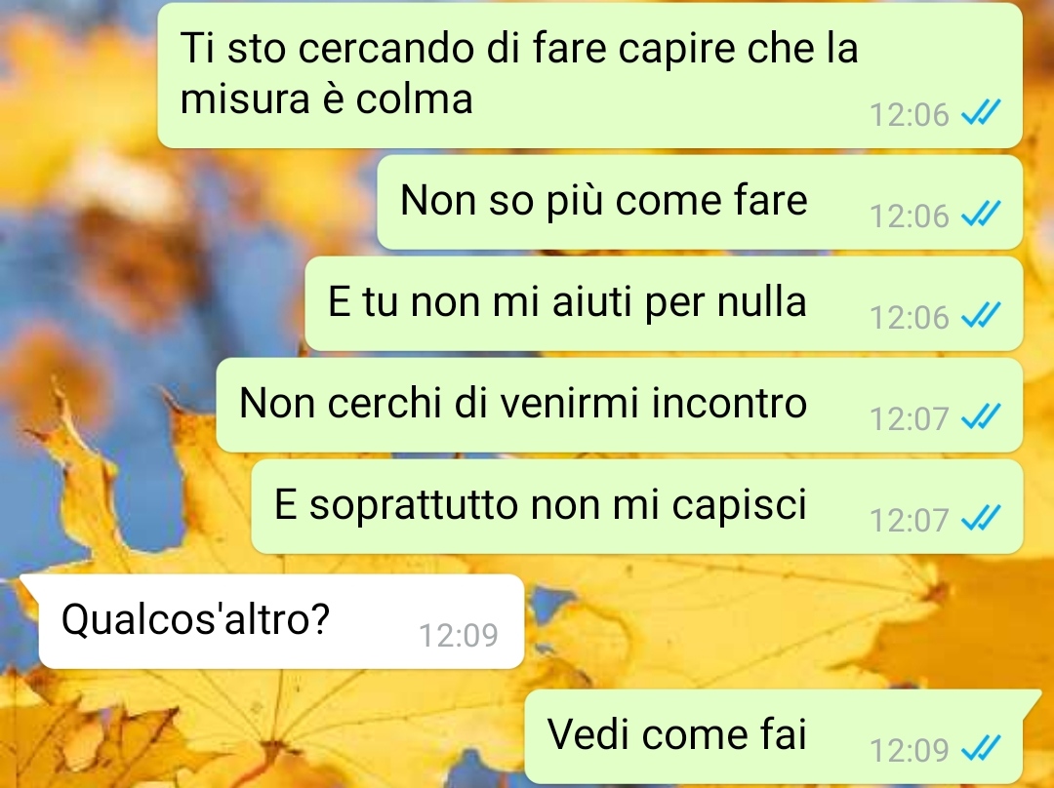Screen dimensions: 1054x788
Task: Select the 'Non so più come fare' bubble
Action: [700, 202]
